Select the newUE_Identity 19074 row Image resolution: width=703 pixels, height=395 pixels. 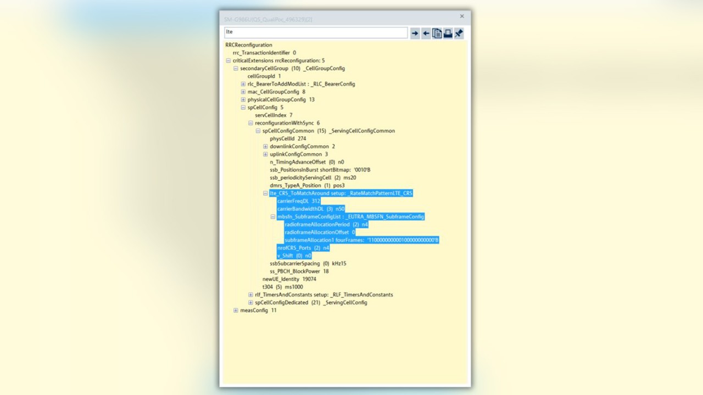click(289, 279)
